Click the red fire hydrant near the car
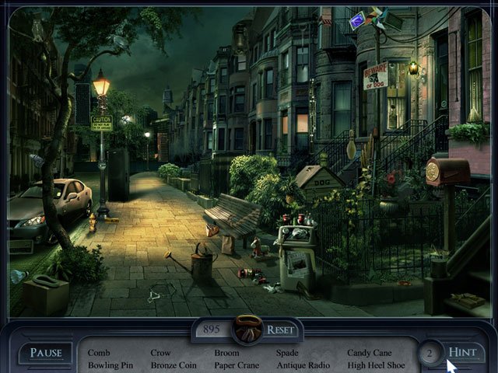Viewport: 498px width, 373px height. pos(92,223)
